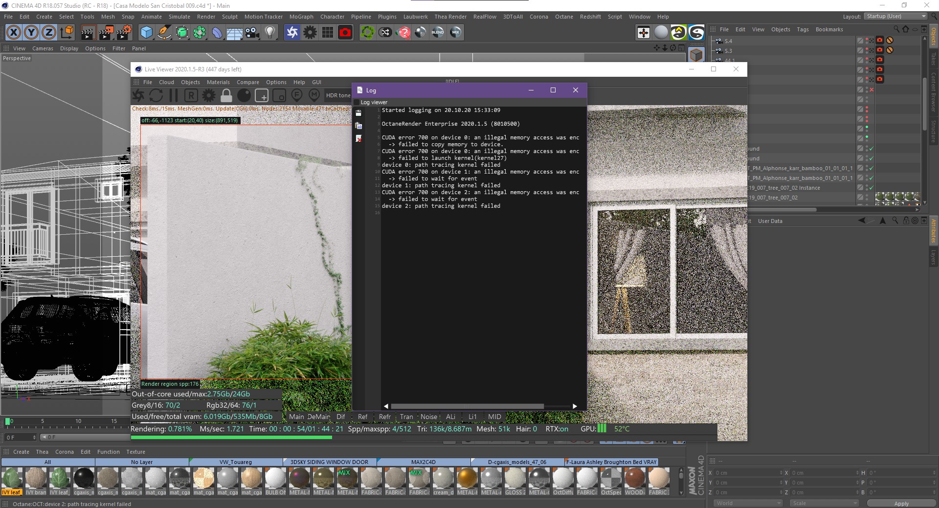This screenshot has width=939, height=508.
Task: Pause the Live Viewer render
Action: pyautogui.click(x=174, y=95)
